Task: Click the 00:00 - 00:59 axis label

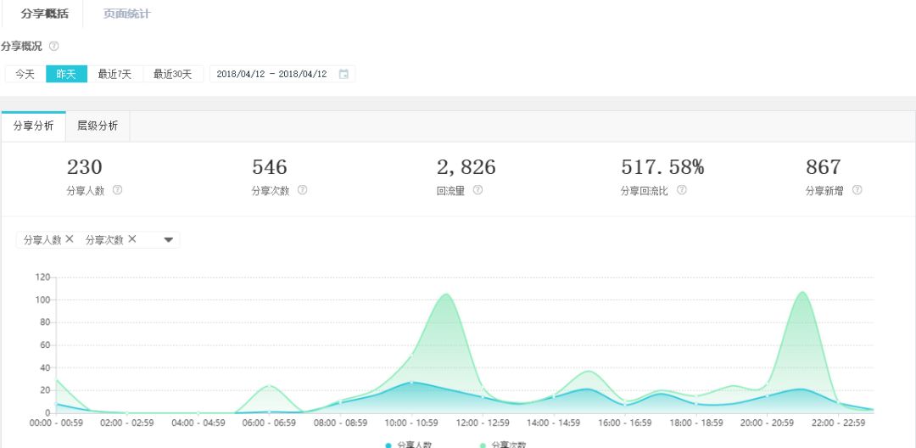Action: (56, 423)
